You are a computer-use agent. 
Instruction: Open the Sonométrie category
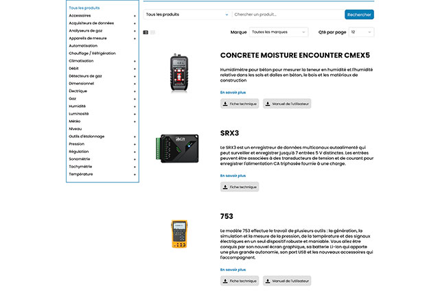click(x=80, y=159)
